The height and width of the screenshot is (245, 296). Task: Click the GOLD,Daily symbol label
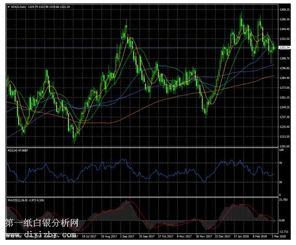tap(19, 7)
